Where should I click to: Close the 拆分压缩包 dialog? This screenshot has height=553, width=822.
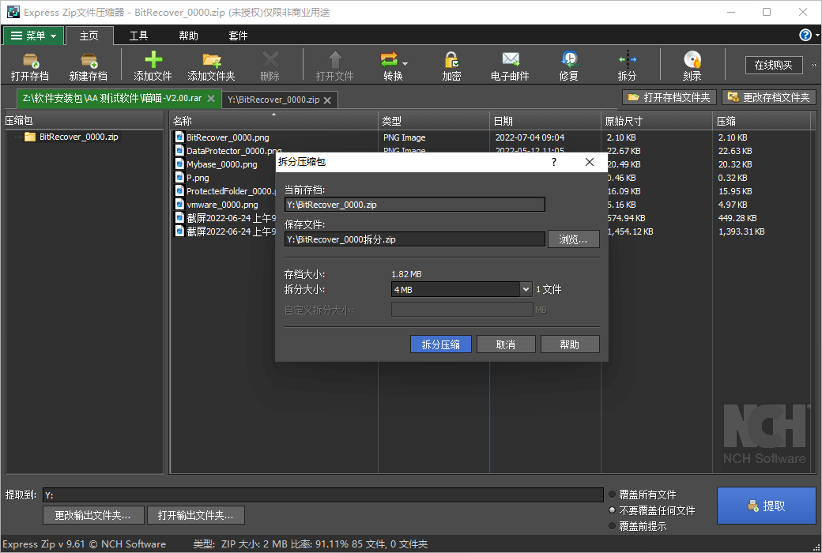point(590,162)
